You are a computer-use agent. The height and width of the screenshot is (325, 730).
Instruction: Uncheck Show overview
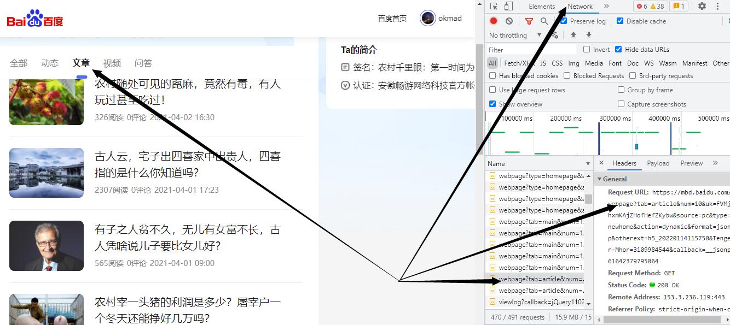pyautogui.click(x=493, y=104)
